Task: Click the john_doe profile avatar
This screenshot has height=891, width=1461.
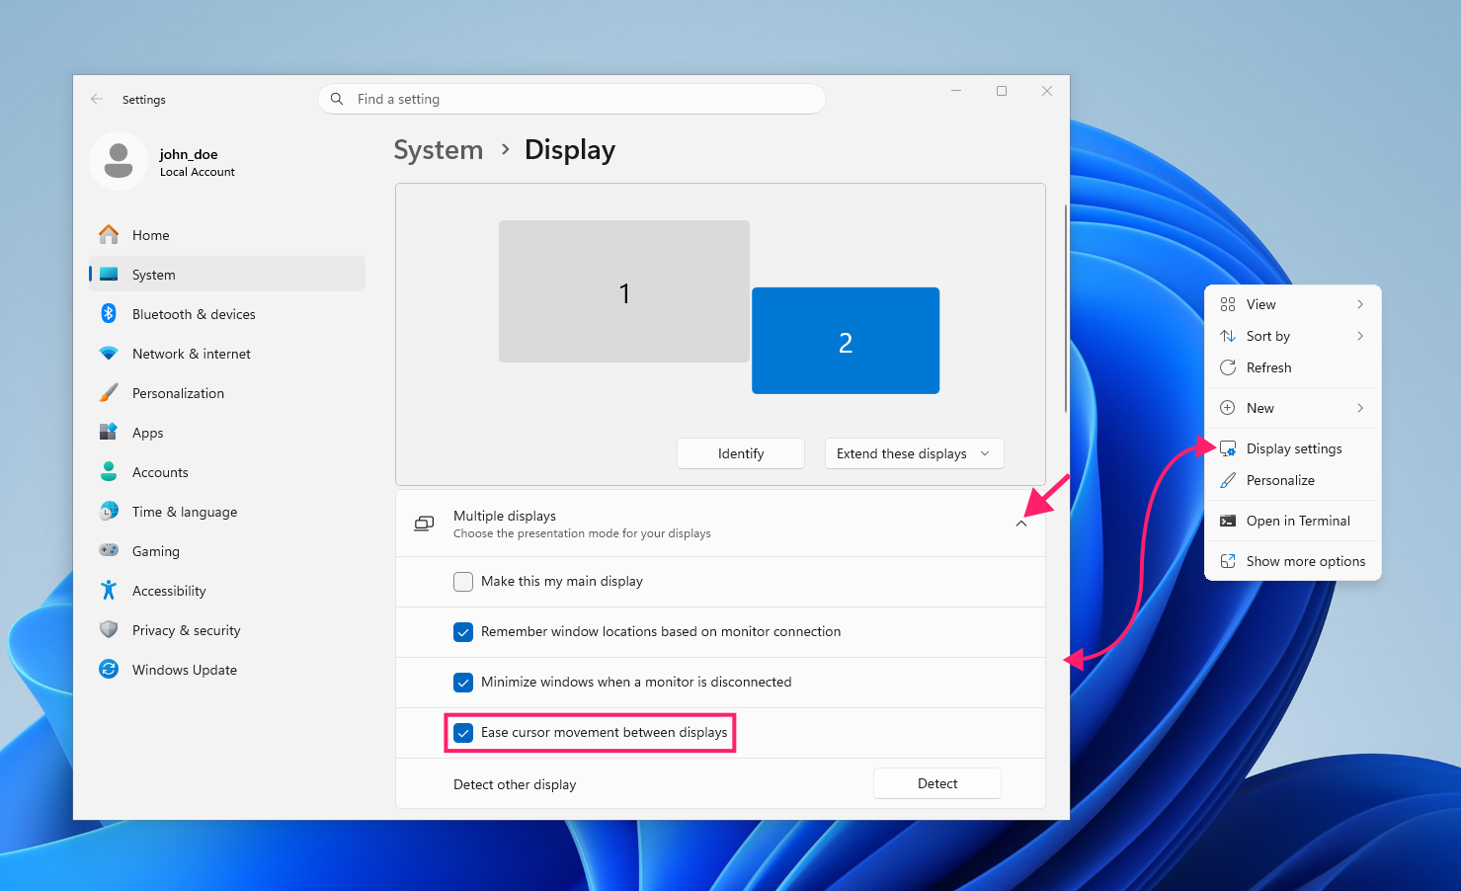Action: pyautogui.click(x=119, y=161)
